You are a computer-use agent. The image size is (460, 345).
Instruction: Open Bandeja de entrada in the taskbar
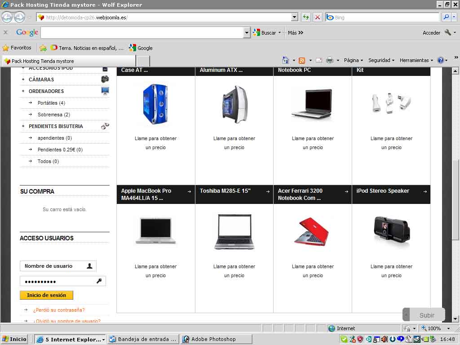(x=143, y=339)
